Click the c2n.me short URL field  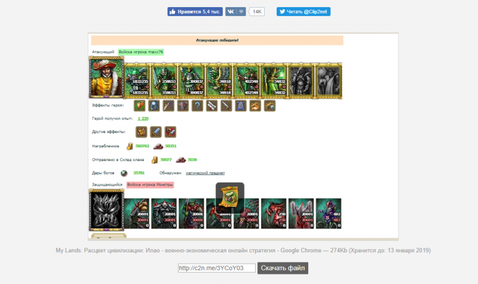tap(217, 268)
